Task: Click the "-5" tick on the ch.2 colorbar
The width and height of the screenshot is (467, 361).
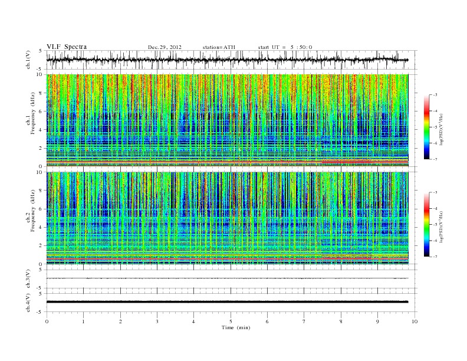Action: 435,224
